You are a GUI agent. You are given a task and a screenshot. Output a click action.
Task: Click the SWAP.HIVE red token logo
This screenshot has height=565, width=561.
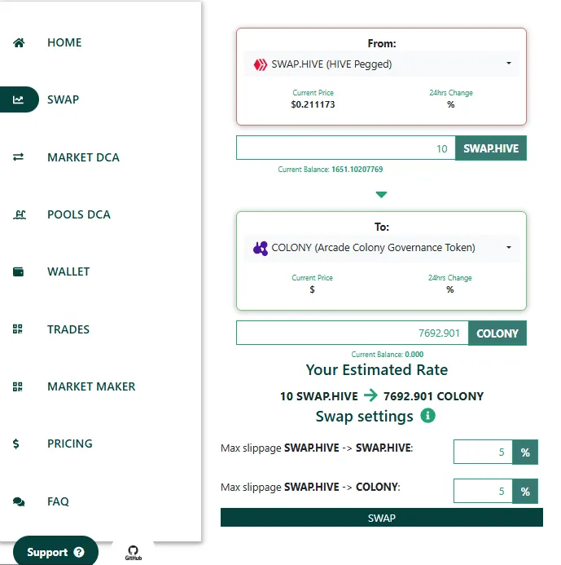point(261,64)
